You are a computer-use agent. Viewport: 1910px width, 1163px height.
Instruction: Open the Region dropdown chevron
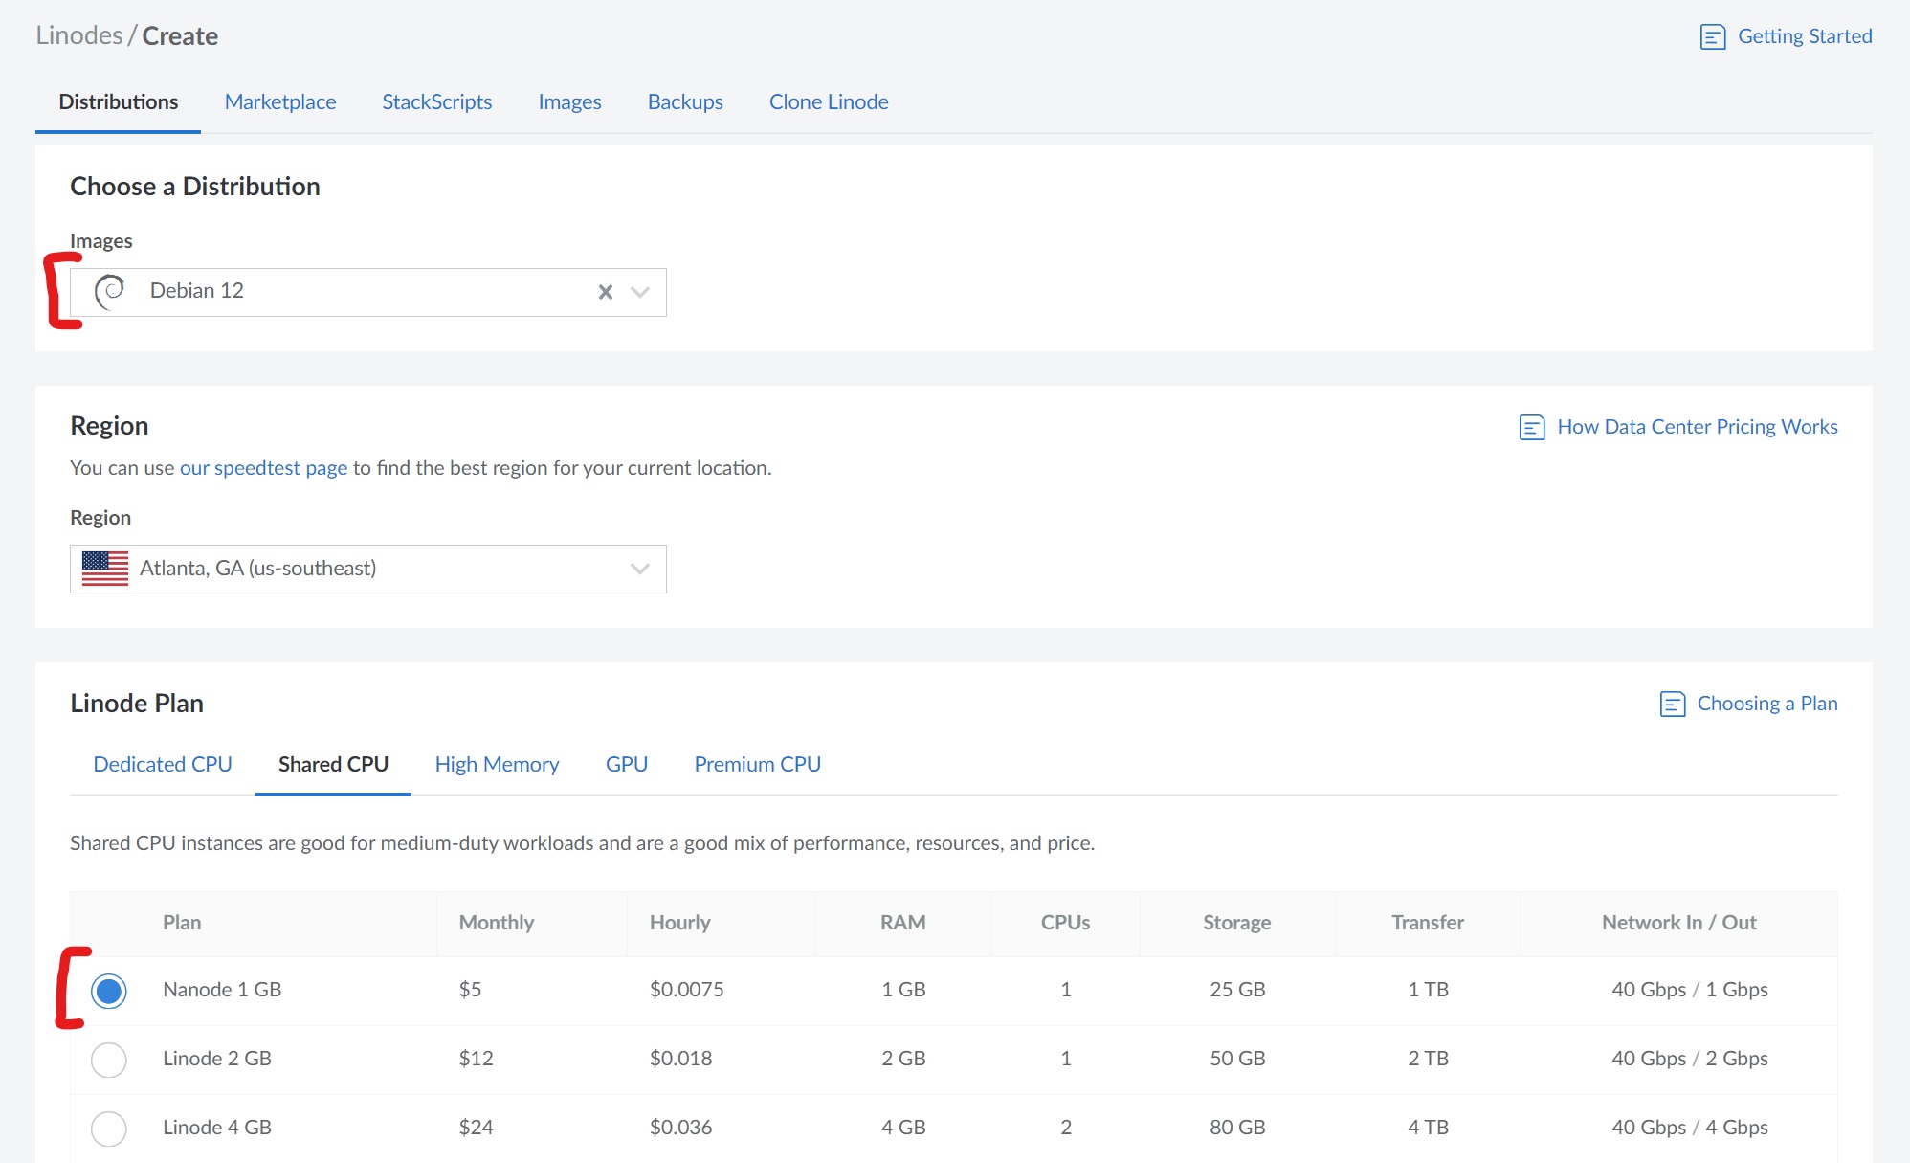(640, 569)
